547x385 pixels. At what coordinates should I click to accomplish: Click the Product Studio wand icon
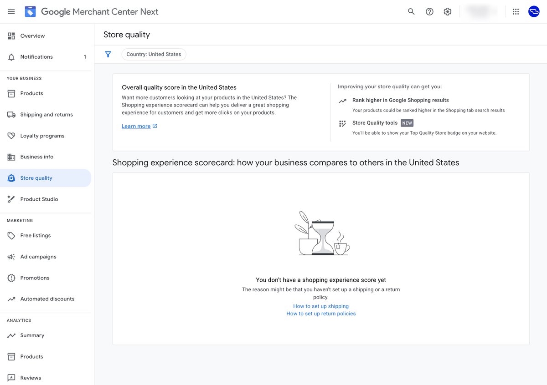click(11, 199)
